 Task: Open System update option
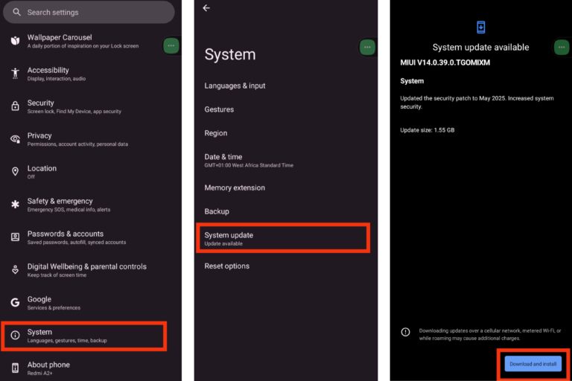click(283, 238)
